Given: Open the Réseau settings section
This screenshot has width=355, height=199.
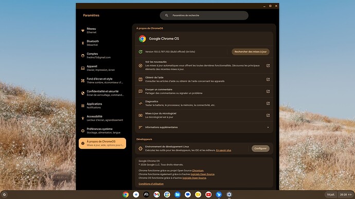Looking at the screenshot, I should coord(102,30).
